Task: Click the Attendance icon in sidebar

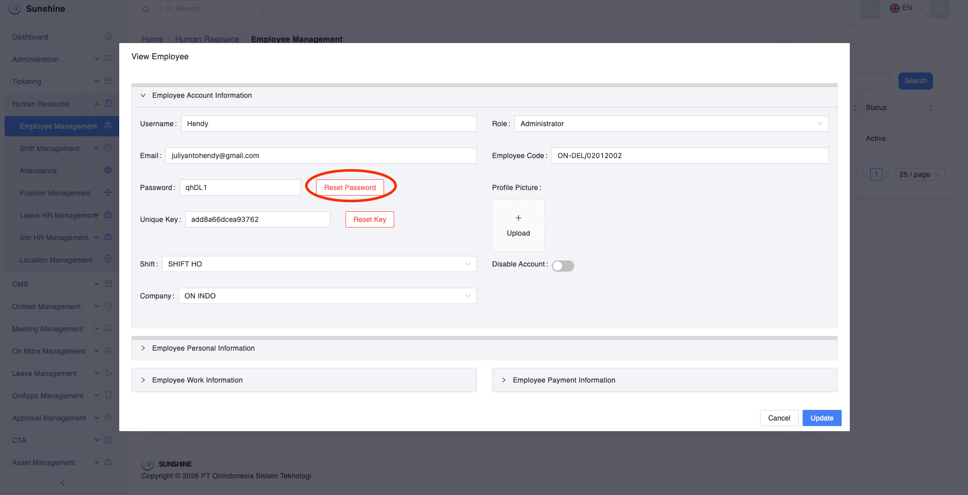Action: tap(108, 170)
